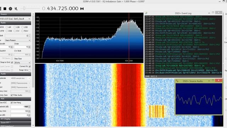Click the filter Order stepper arrows

tap(29, 47)
